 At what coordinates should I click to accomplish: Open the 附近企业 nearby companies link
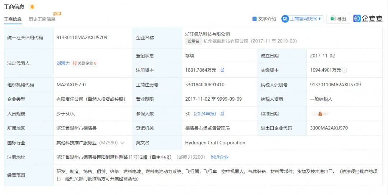(219, 157)
